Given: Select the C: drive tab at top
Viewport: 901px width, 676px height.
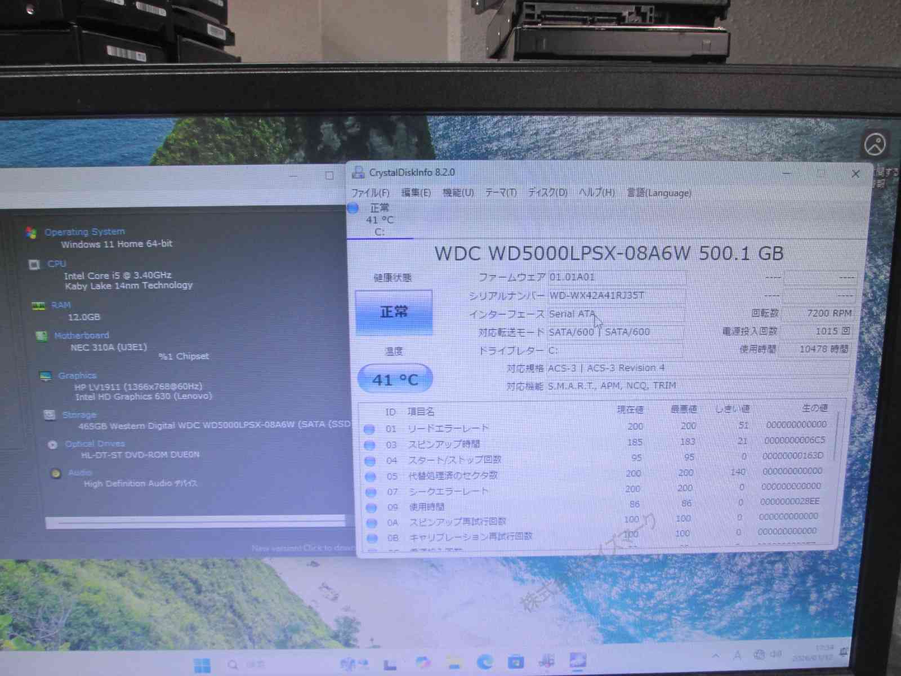Looking at the screenshot, I should click(379, 220).
